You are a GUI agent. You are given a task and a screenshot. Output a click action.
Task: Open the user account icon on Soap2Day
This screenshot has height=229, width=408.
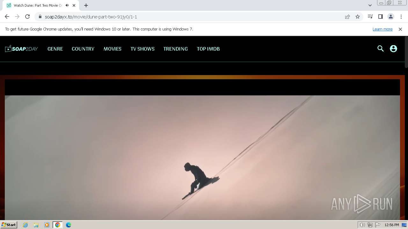pos(393,49)
